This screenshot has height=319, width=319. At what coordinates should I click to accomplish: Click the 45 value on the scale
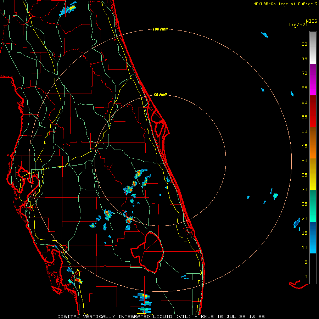(304, 146)
